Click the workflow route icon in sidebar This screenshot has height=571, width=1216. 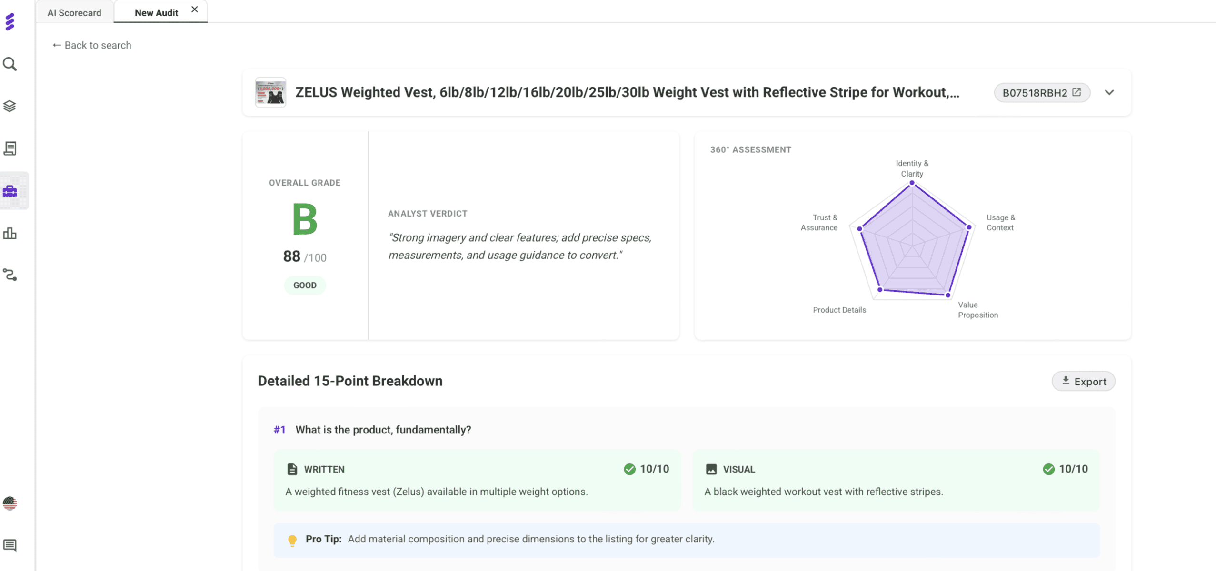(10, 275)
